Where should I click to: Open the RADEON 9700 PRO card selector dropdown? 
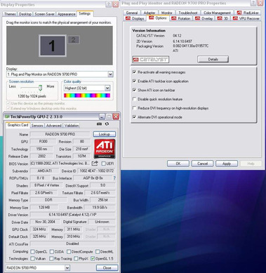point(67,267)
